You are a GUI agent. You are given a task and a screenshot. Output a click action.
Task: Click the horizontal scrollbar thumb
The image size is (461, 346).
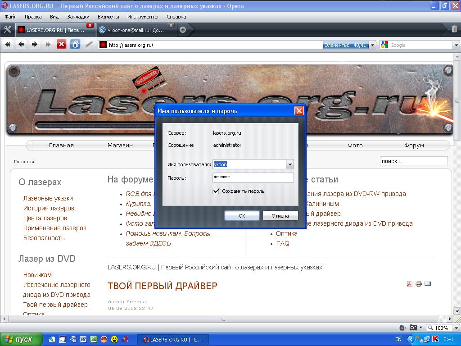223,319
